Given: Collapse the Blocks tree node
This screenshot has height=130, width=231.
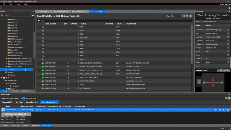Looking at the screenshot, I should point(2,78).
